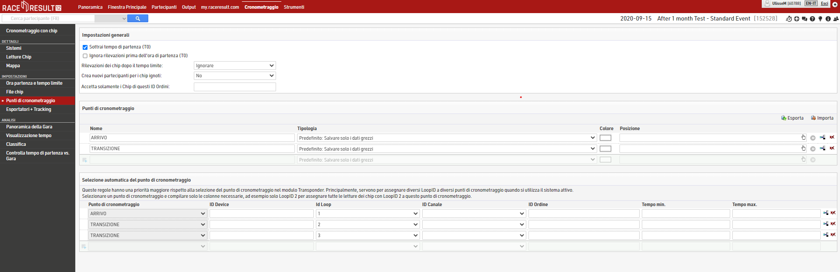This screenshot has width=840, height=272.
Task: Open the chat bubbles icon in toolbar
Action: pyautogui.click(x=805, y=19)
